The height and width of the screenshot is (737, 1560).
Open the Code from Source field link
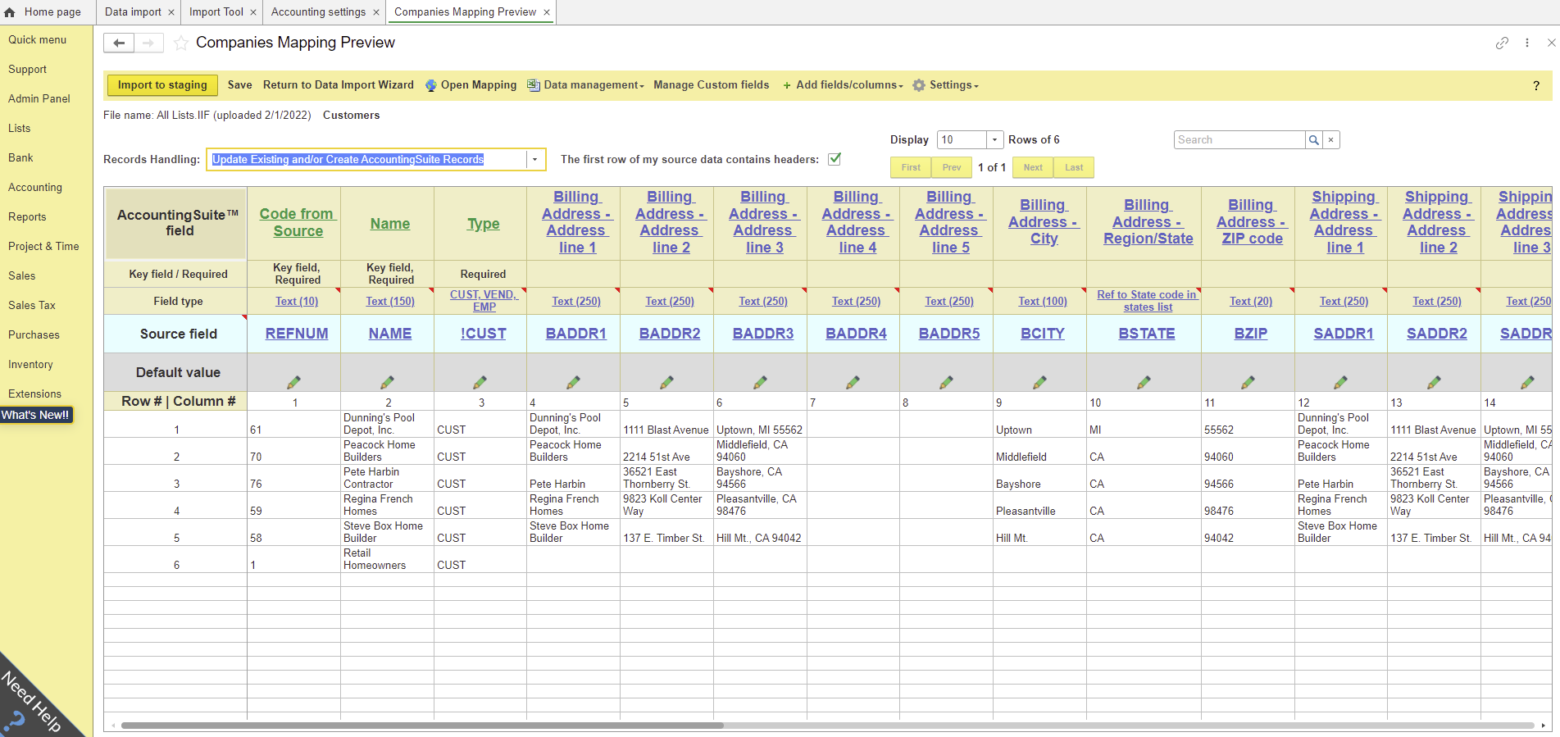coord(297,222)
